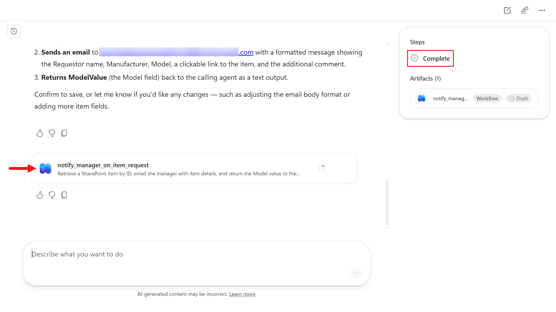The image size is (556, 312).
Task: Click the workflow logo on notify_manager_on_item_request card
Action: 45,168
